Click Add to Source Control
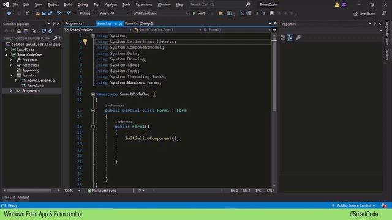 pos(354,205)
